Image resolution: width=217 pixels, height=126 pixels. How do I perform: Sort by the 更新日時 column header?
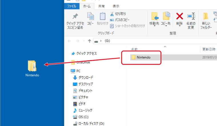(x=209, y=49)
